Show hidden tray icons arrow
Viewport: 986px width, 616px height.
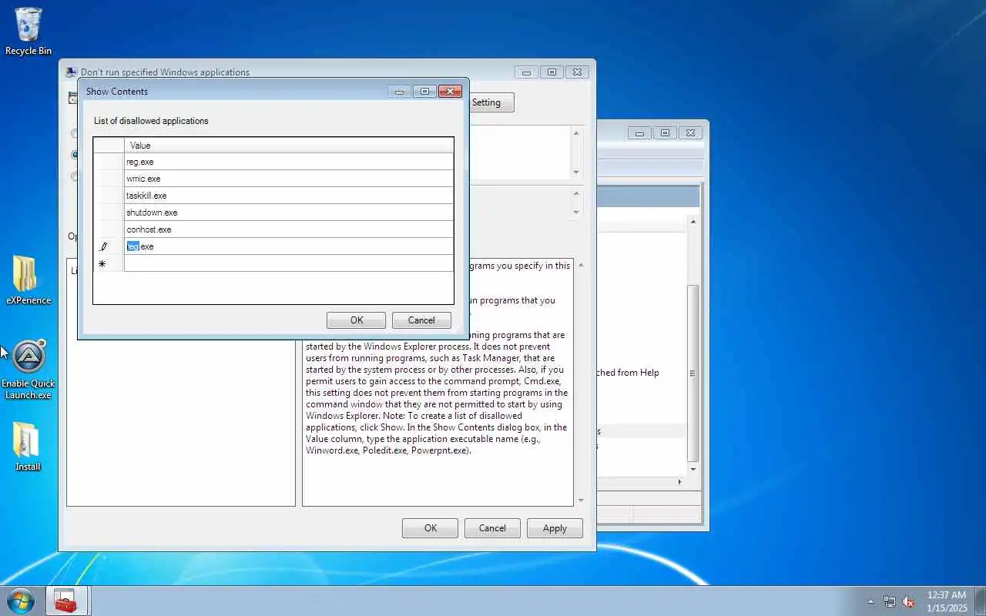871,601
